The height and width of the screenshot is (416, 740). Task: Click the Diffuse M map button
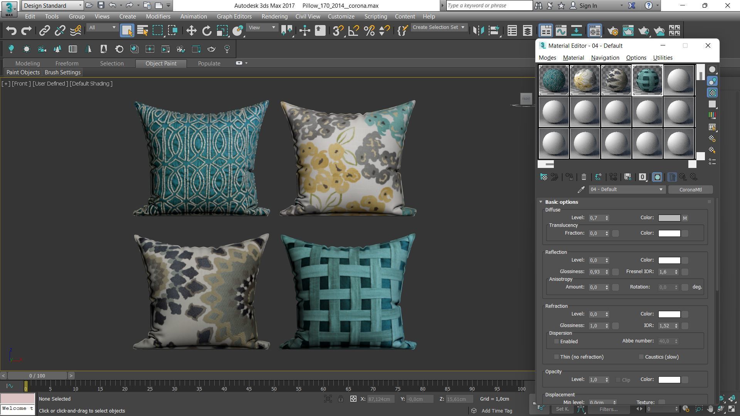pos(685,218)
